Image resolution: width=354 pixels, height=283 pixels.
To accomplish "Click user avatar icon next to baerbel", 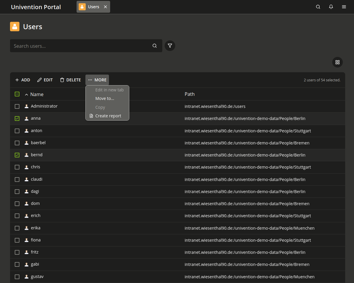I will click(27, 143).
